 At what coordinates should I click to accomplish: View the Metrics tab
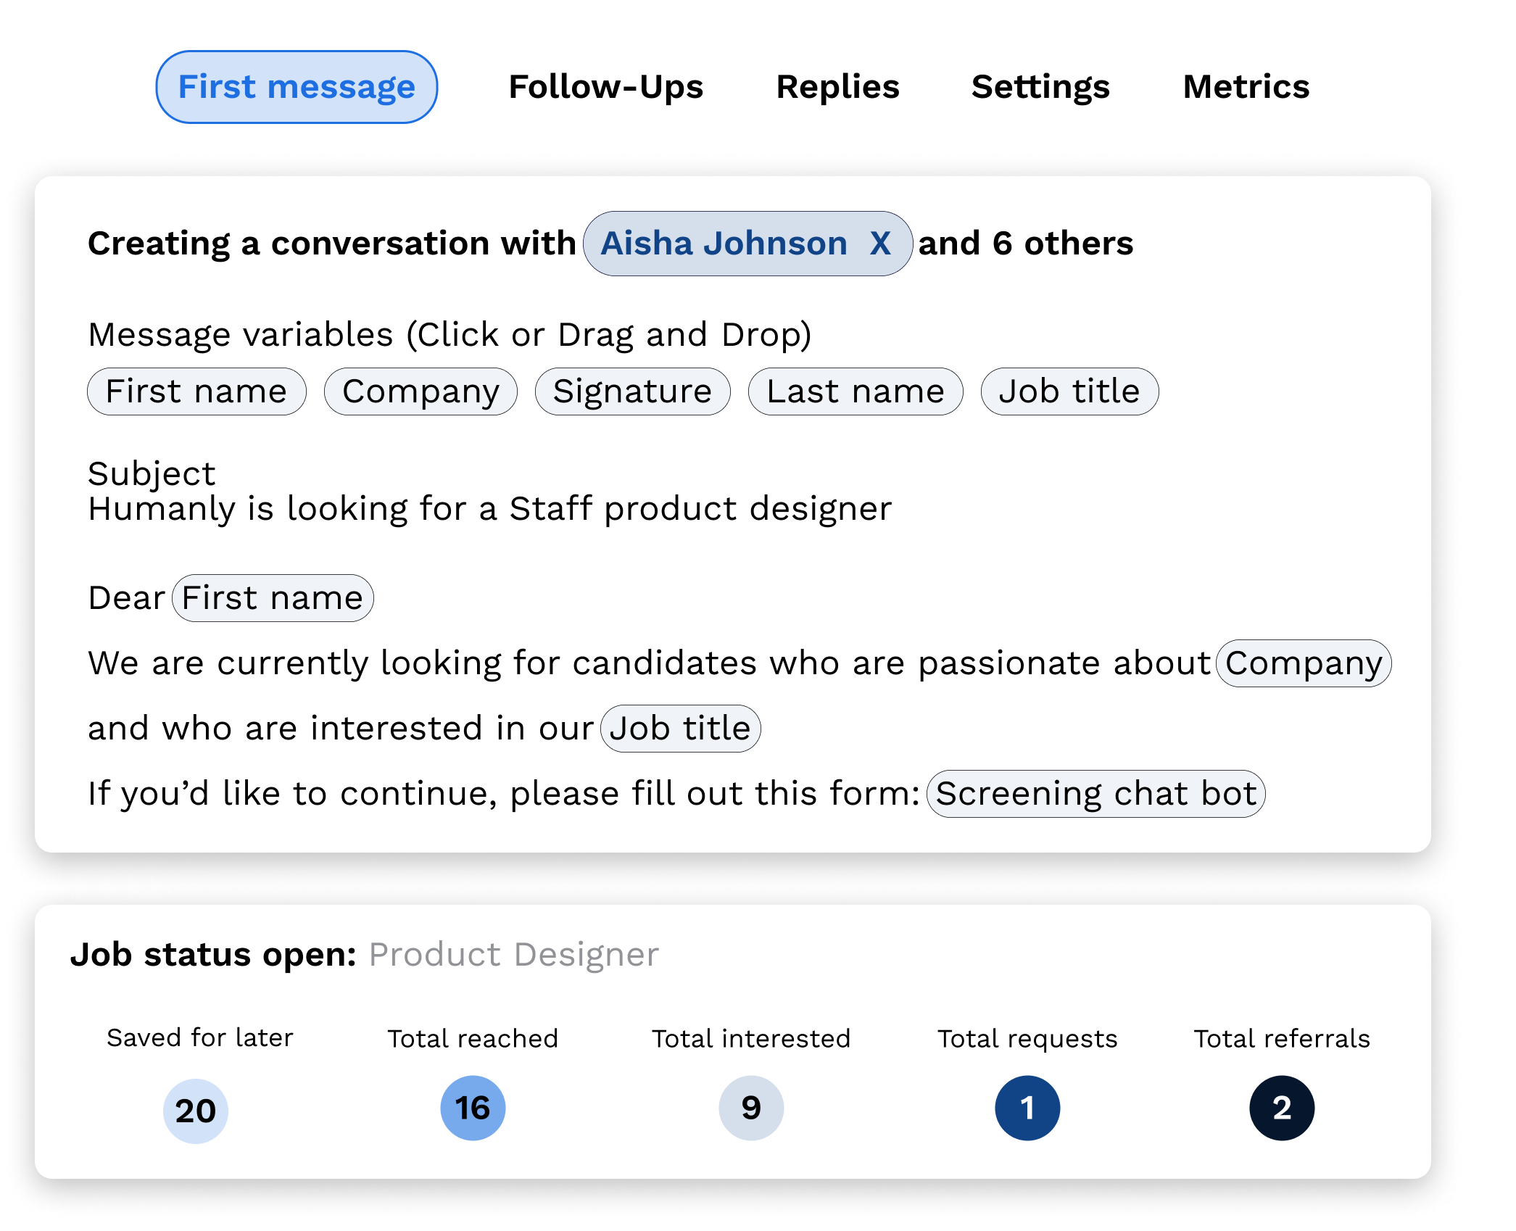[x=1246, y=87]
